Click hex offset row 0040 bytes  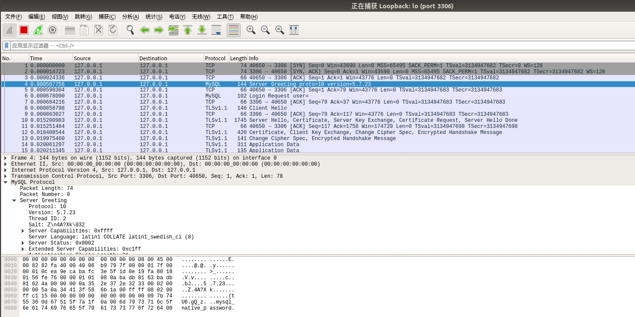point(97,284)
